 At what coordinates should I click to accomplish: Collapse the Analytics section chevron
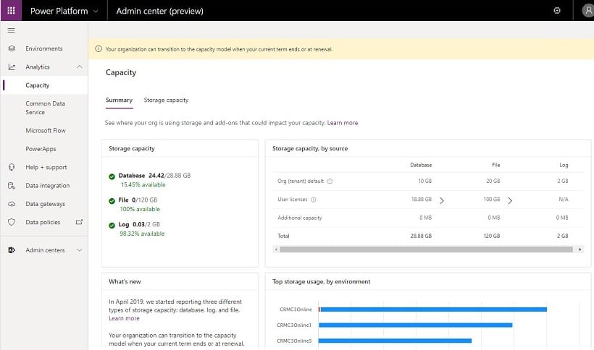click(79, 67)
